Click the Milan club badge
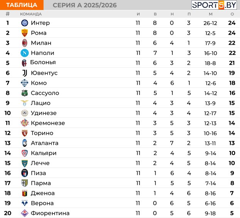Image resolution: width=240 pixels, height=218 pixels. [x=25, y=43]
